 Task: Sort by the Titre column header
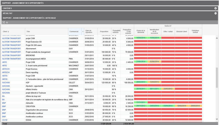pos(28,31)
